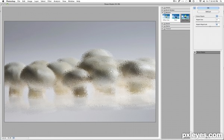Click the Sketch folder icon
This screenshot has width=224, height=140.
164,24
